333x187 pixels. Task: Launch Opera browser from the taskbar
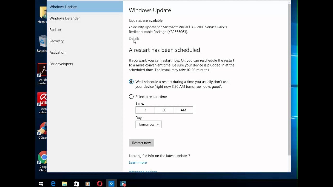coord(100,184)
